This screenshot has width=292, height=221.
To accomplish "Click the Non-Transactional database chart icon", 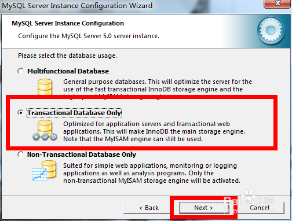I will [44, 171].
